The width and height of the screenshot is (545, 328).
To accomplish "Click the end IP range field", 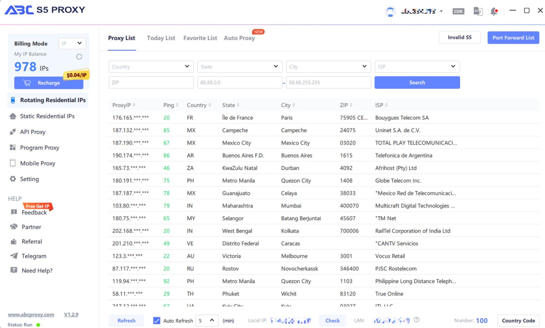I will 328,83.
